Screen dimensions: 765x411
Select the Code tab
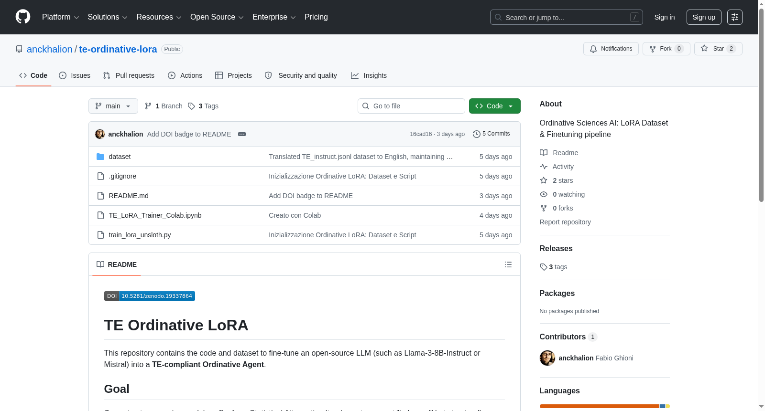point(33,75)
